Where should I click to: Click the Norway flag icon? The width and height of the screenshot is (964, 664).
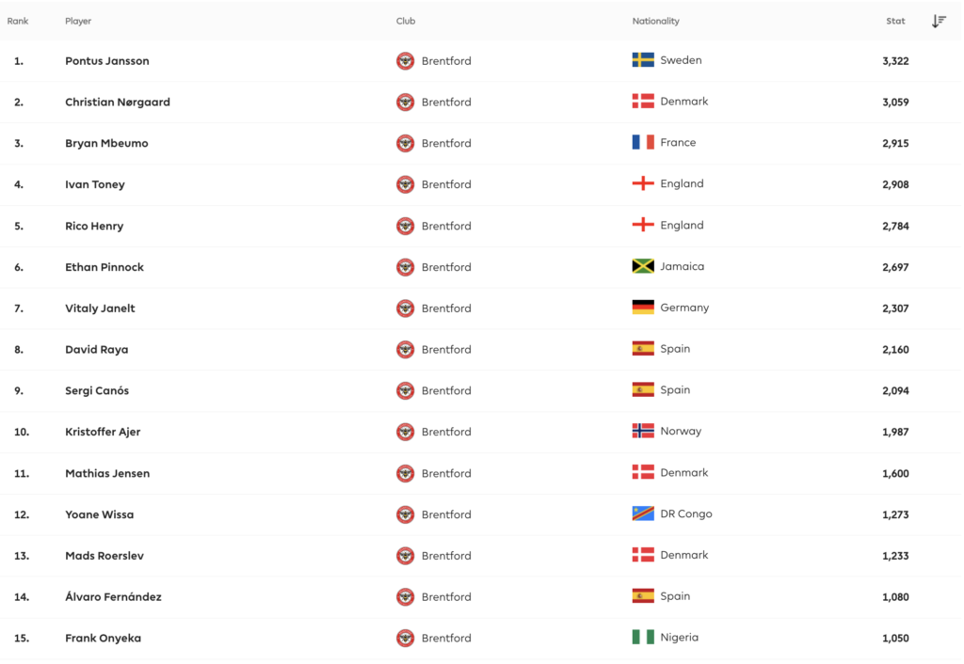643,431
